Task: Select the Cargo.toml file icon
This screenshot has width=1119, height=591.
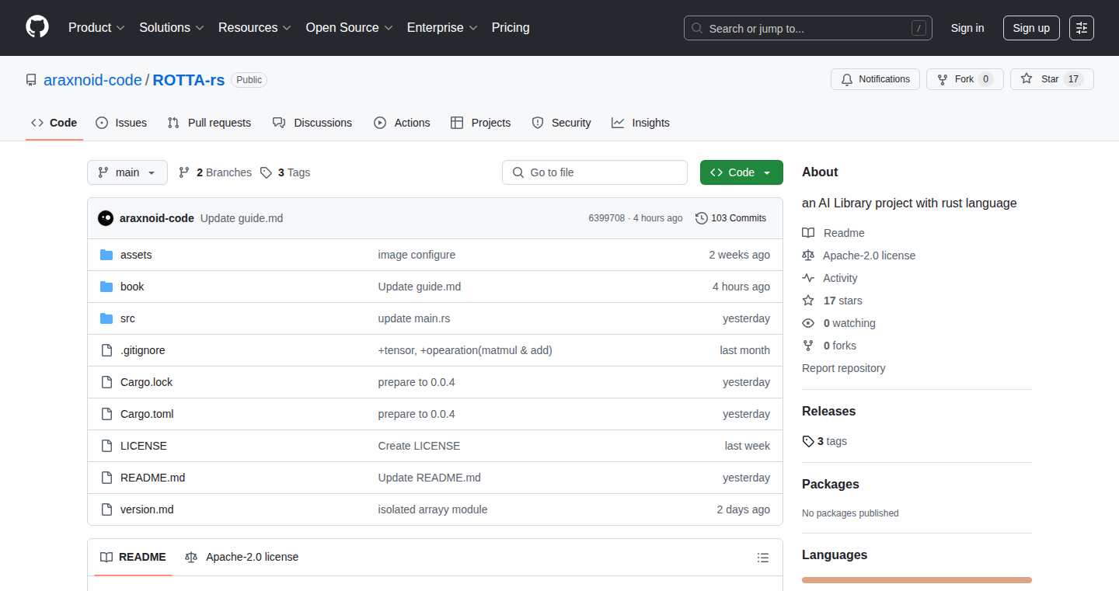Action: pyautogui.click(x=106, y=414)
